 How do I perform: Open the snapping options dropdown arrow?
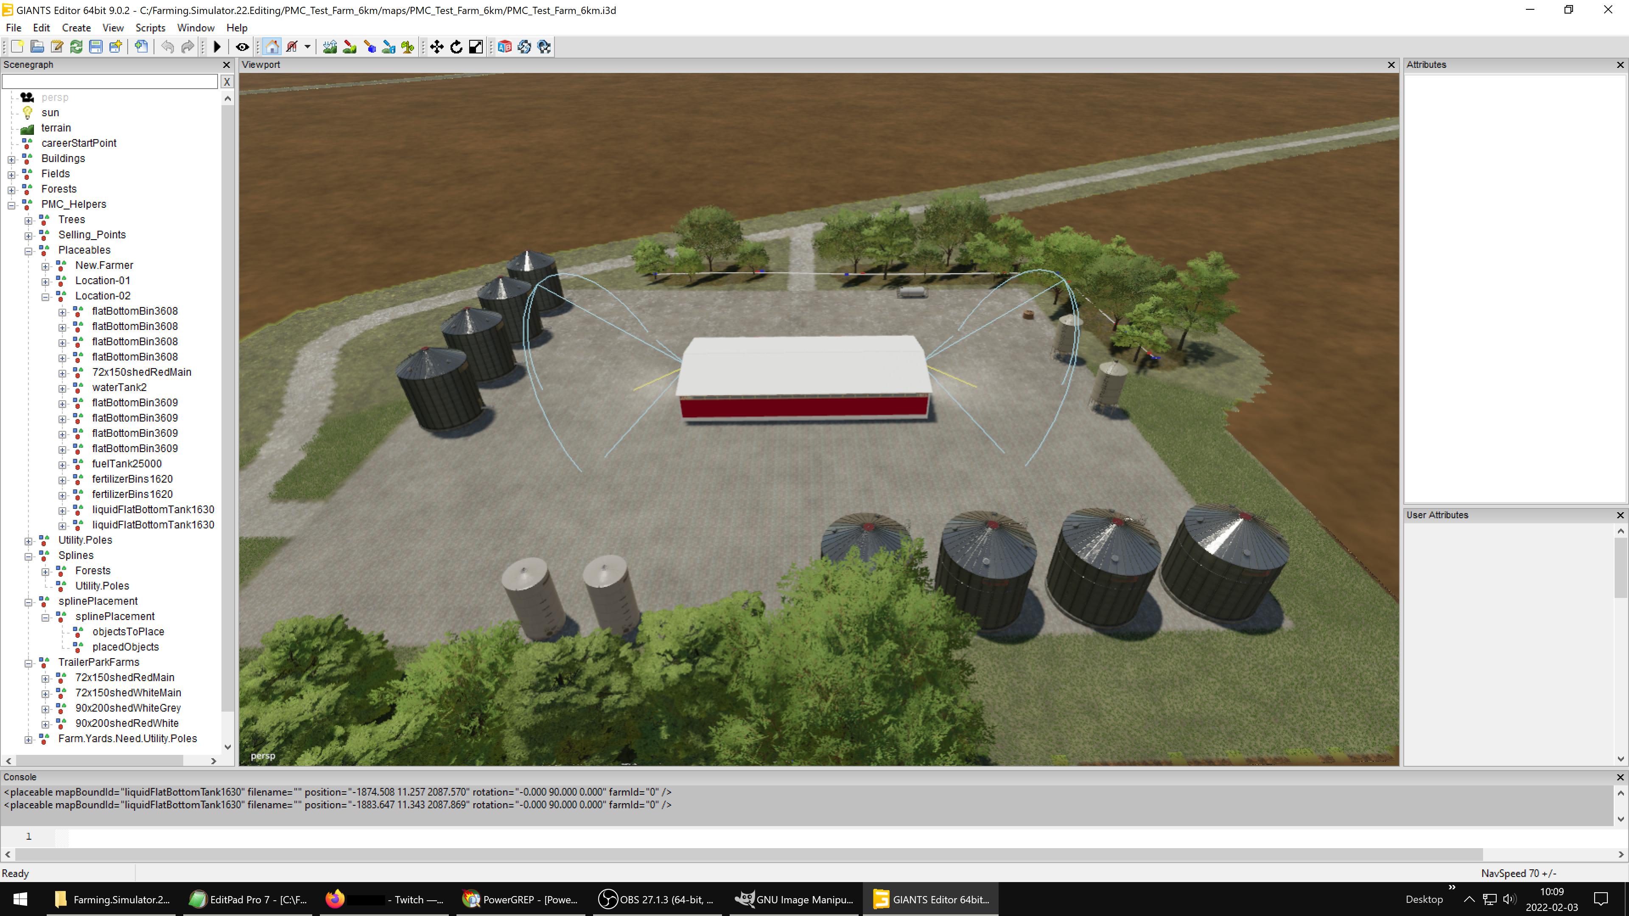click(x=307, y=47)
